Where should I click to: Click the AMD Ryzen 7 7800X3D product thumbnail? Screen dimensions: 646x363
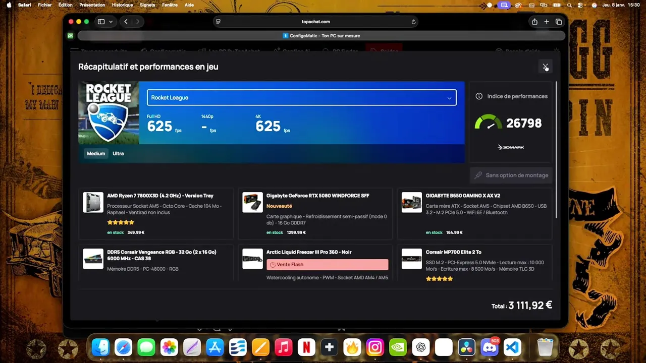pos(93,202)
